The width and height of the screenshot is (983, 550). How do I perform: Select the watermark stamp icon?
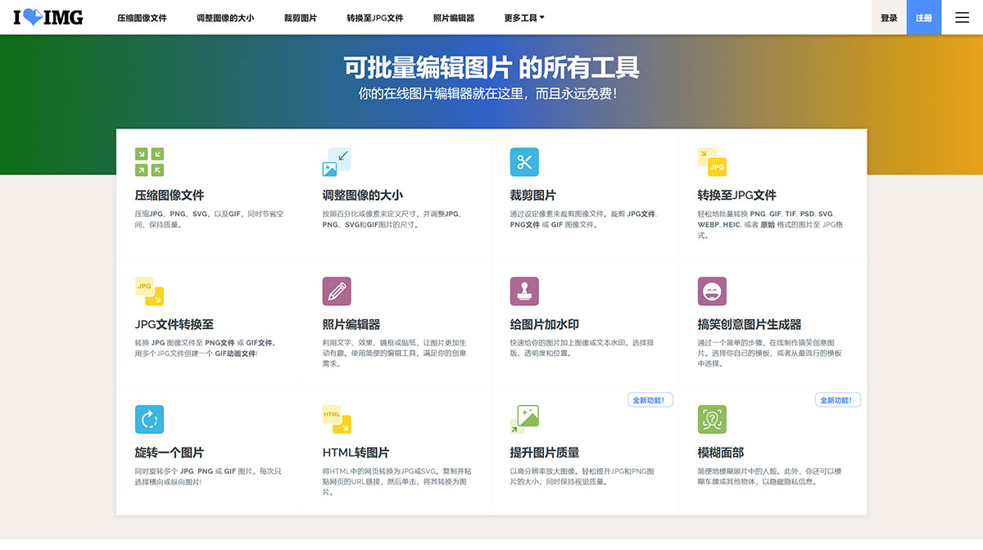point(524,290)
